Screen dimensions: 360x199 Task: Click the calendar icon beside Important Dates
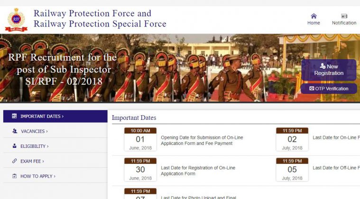pyautogui.click(x=14, y=116)
